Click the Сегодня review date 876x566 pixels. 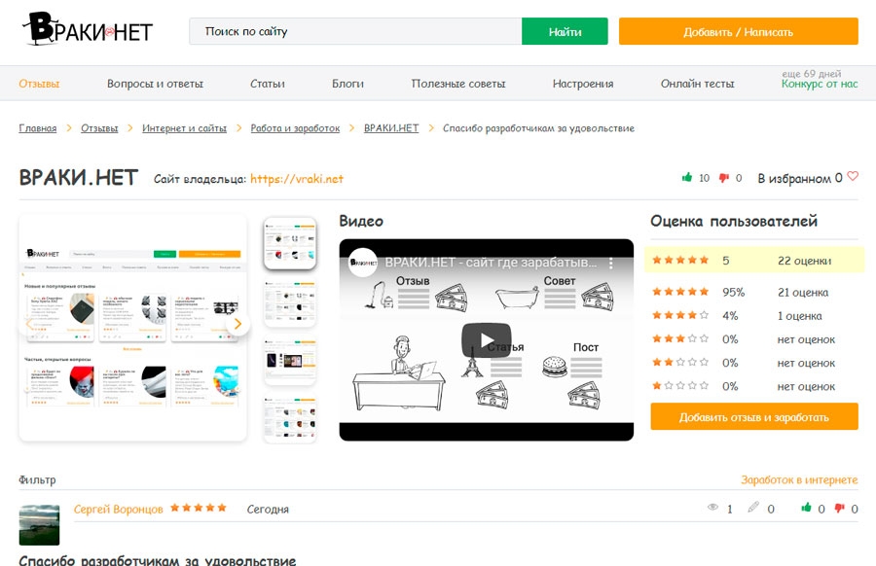pyautogui.click(x=269, y=509)
